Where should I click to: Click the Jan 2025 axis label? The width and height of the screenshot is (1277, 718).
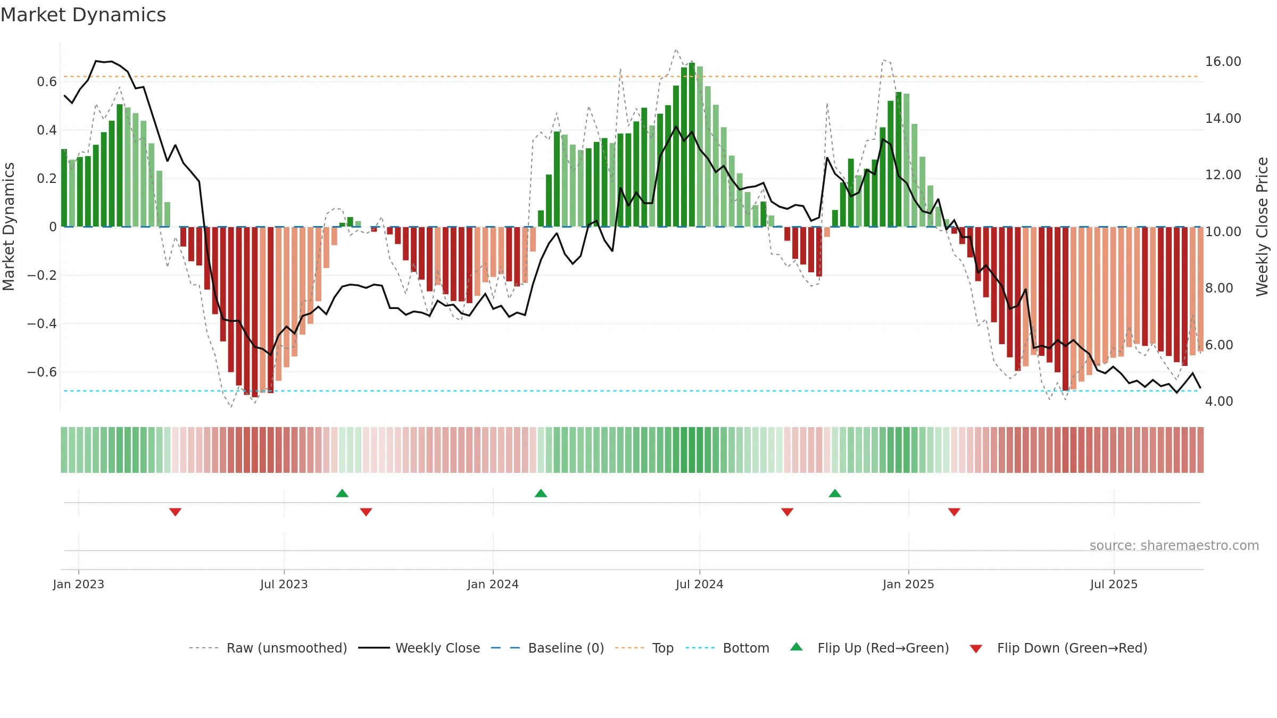click(908, 584)
